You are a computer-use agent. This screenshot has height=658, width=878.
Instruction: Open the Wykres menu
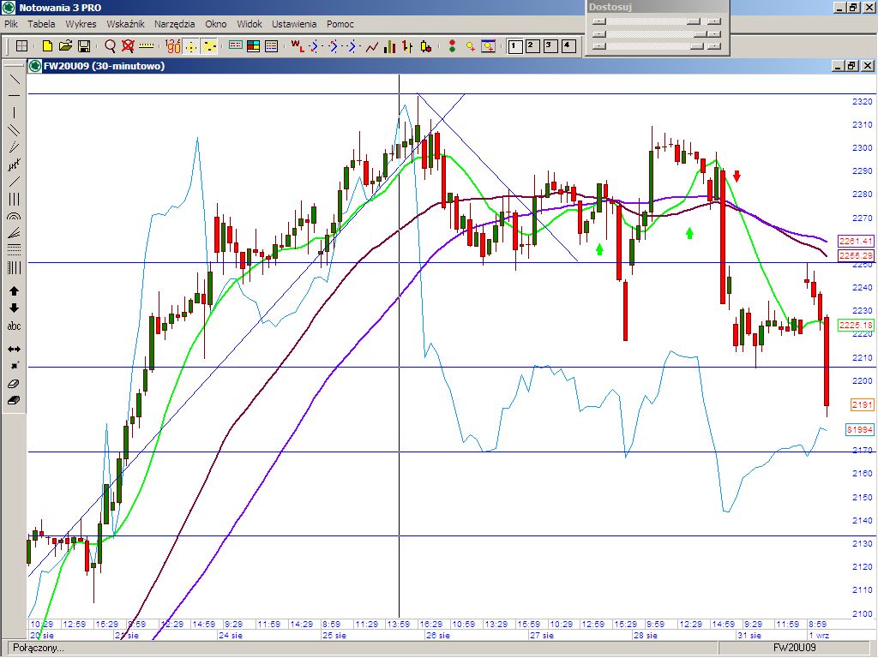tap(81, 24)
